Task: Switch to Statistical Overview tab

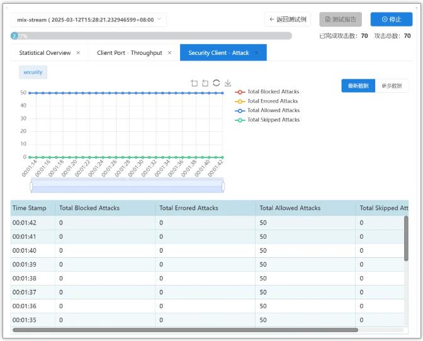Action: point(45,53)
